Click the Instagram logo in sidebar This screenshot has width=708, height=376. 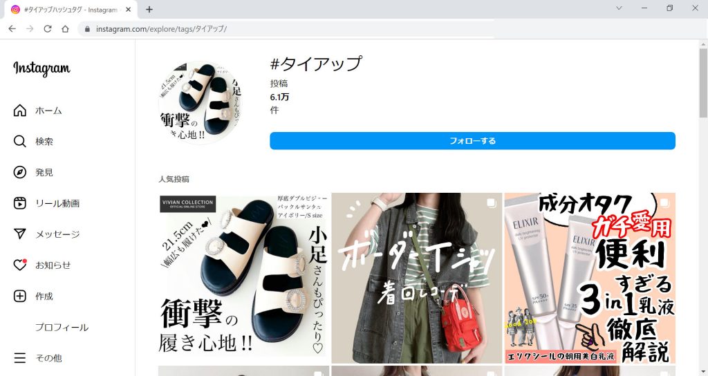point(41,68)
